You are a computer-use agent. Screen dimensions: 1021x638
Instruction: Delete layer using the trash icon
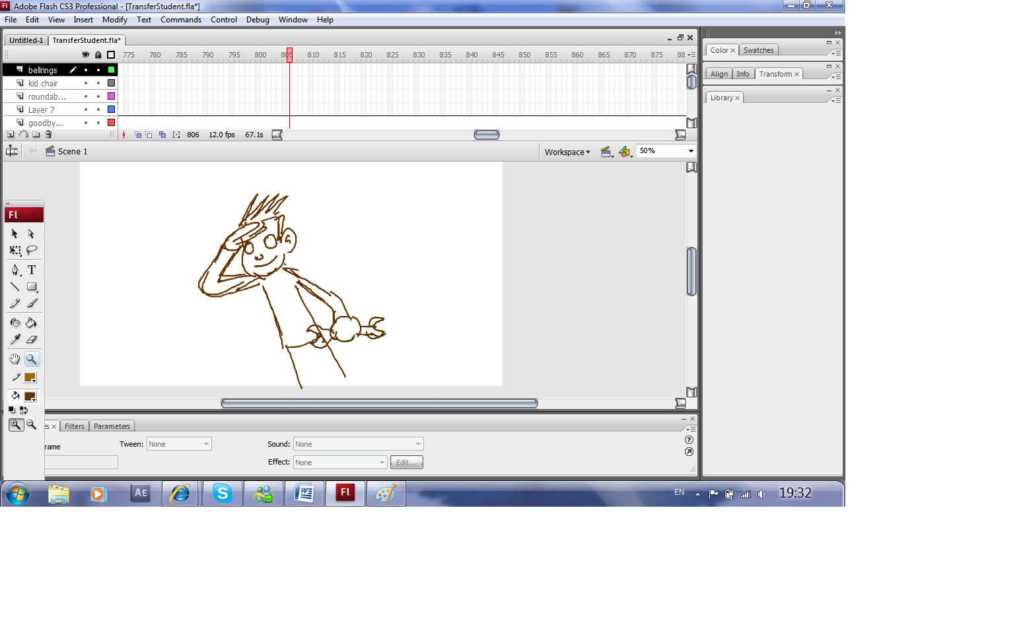tap(48, 135)
